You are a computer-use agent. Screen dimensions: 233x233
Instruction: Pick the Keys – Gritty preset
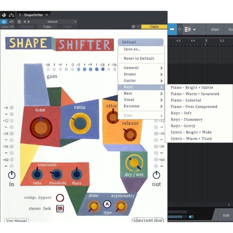click(199, 126)
